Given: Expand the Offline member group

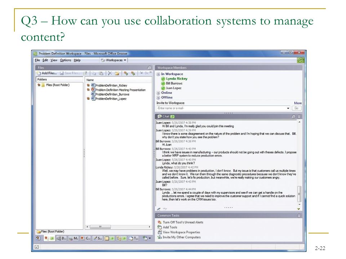Looking at the screenshot, I should 158,97.
